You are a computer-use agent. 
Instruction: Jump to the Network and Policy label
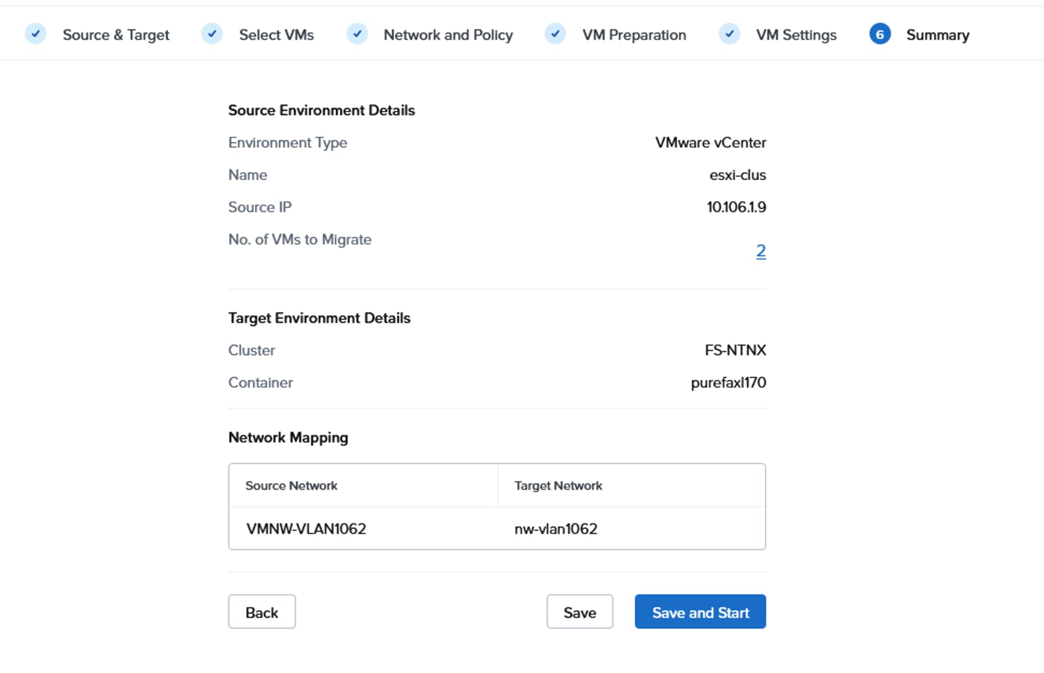448,35
